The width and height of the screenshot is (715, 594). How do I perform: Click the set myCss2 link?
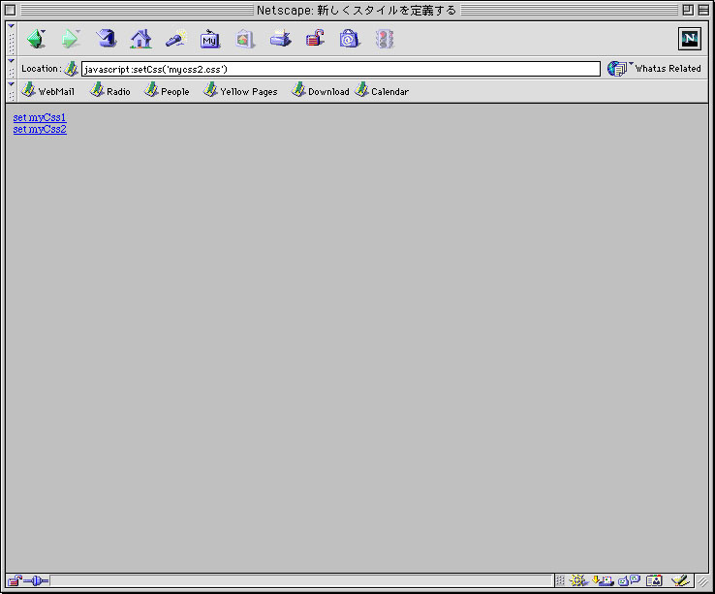[x=40, y=129]
